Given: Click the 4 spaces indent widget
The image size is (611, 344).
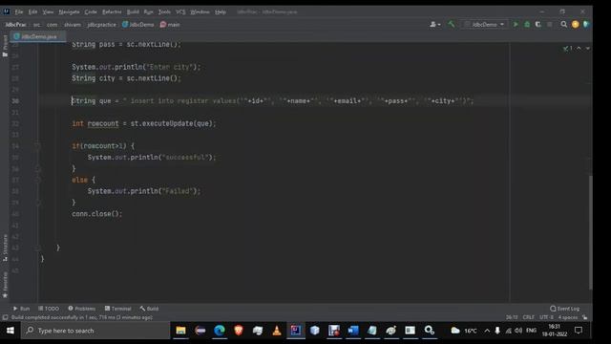Looking at the screenshot, I should 568,317.
